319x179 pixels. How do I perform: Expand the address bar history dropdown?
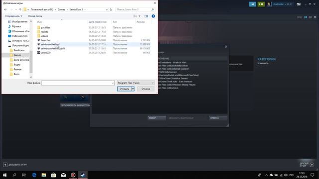click(x=107, y=9)
